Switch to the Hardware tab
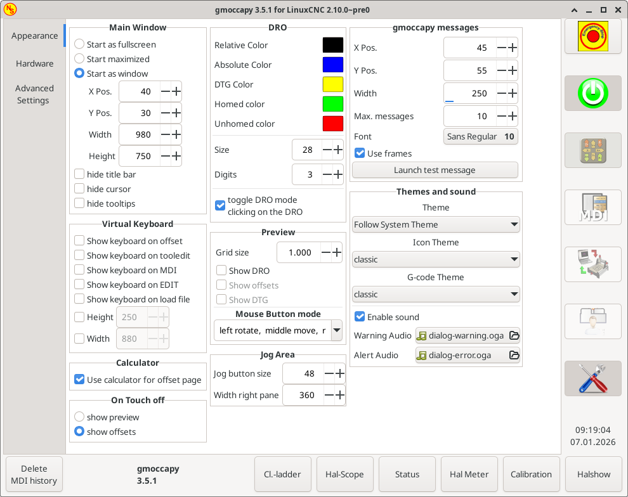This screenshot has width=628, height=497. pos(35,63)
